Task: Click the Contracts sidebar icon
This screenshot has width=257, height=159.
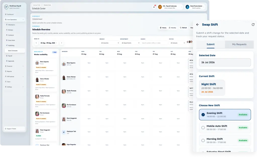Action: tap(7, 35)
